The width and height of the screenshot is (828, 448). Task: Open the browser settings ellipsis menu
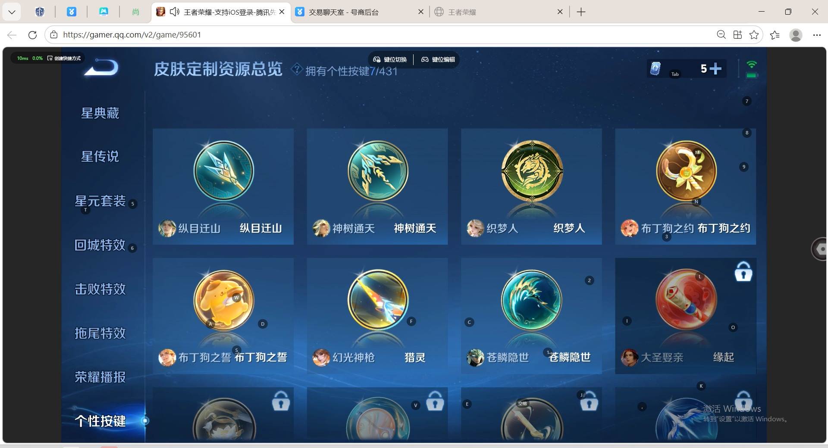pos(817,35)
